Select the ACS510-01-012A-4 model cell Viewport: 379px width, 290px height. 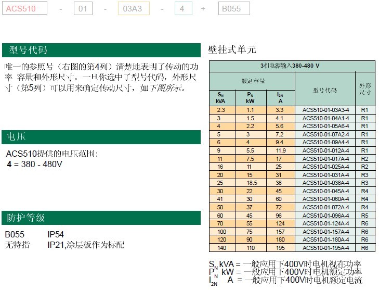coord(325,150)
